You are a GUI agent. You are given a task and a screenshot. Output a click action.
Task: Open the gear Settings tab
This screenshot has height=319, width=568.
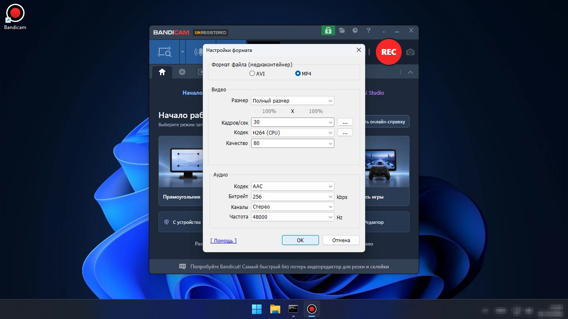[x=182, y=72]
